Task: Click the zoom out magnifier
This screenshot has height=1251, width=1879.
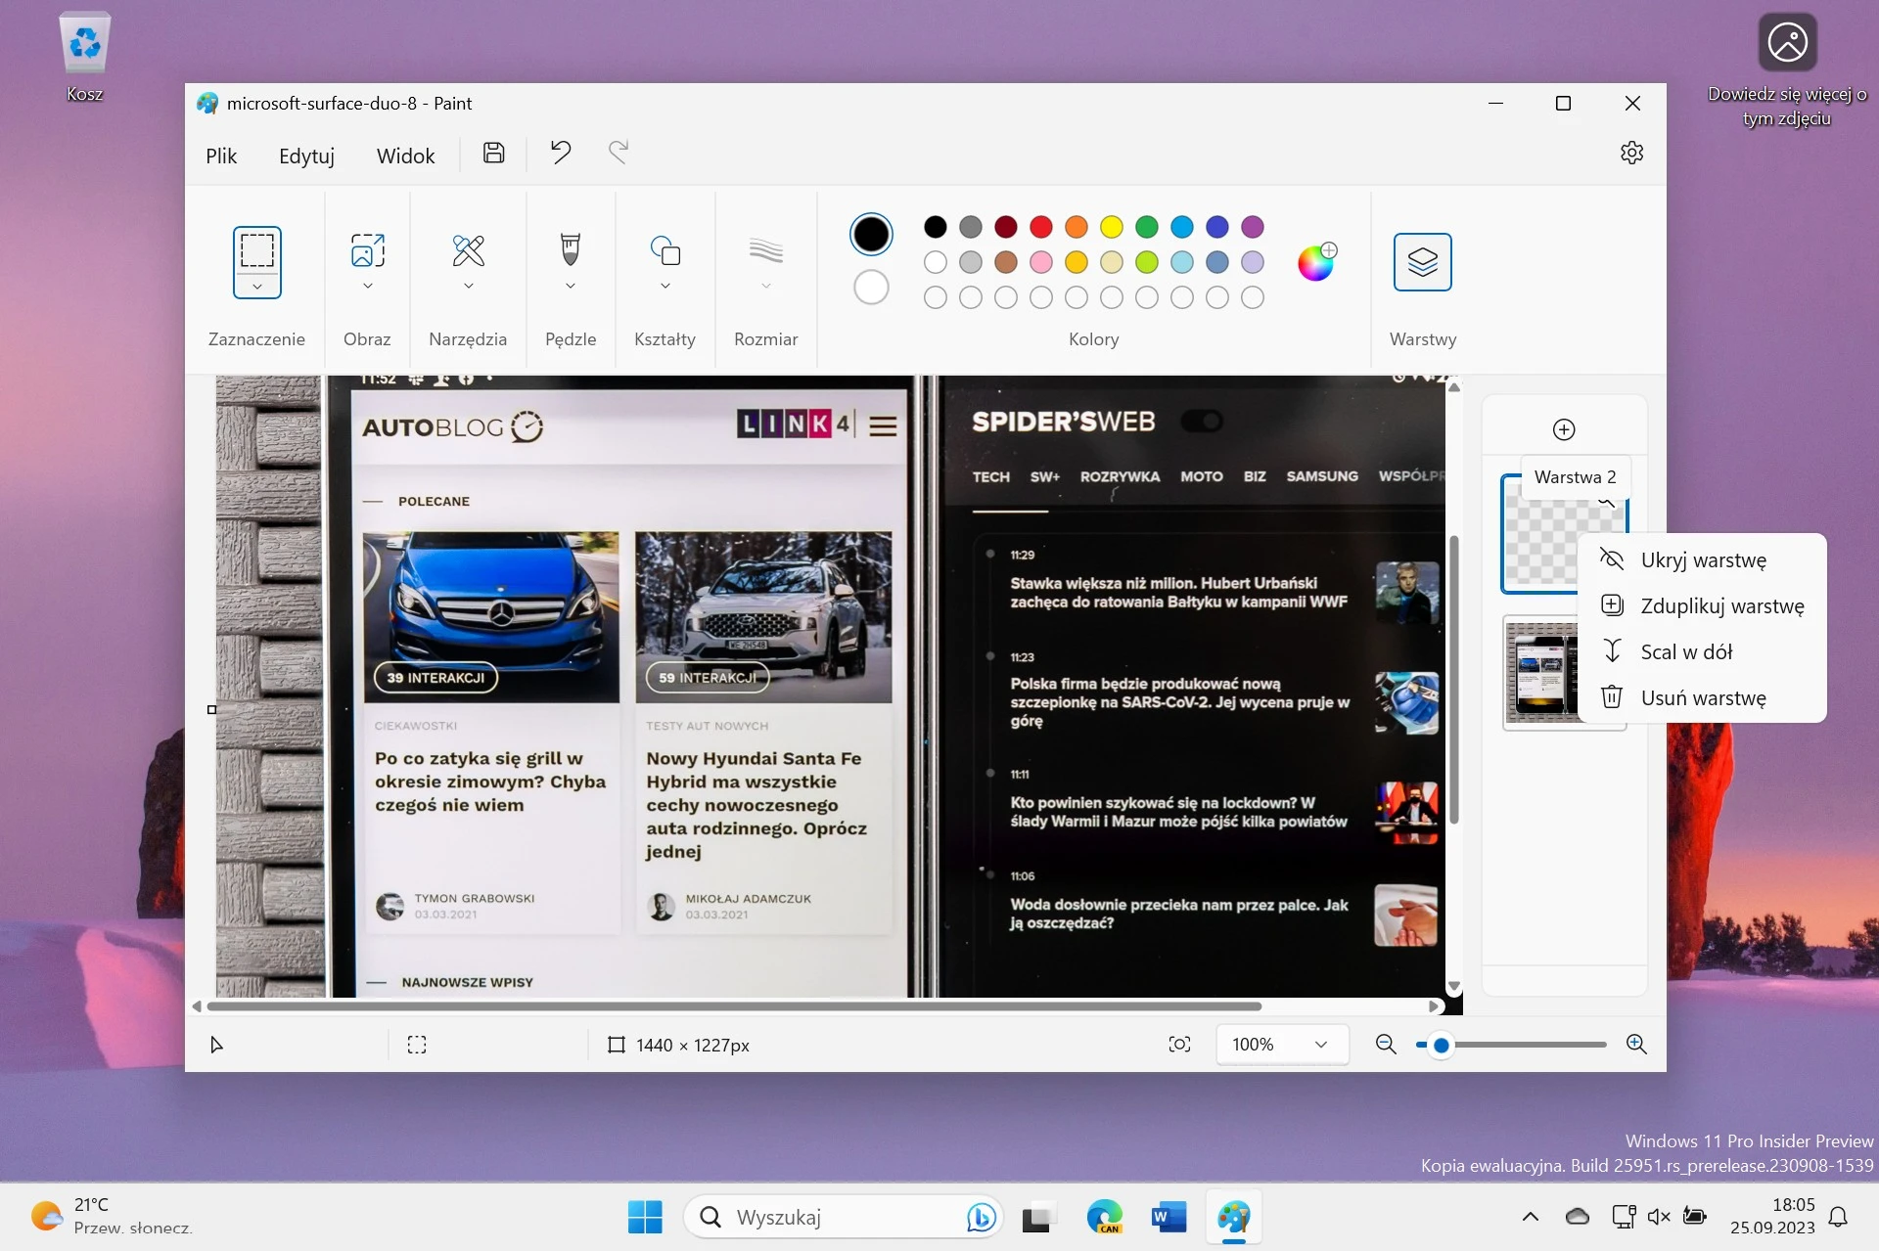Action: click(1386, 1045)
